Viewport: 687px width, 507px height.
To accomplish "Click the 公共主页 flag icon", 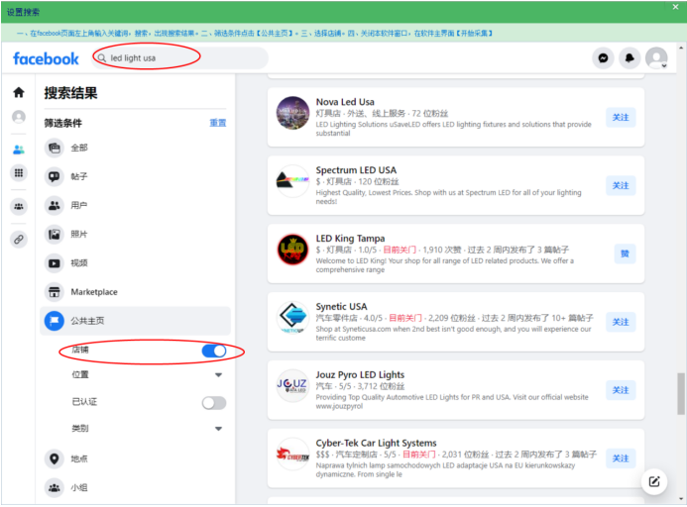I will click(x=54, y=321).
